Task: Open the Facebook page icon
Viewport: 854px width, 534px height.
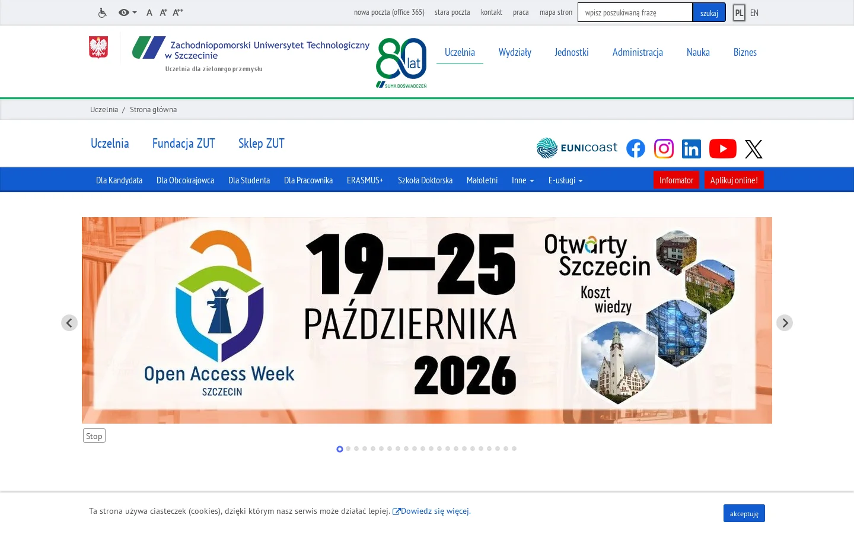Action: click(636, 148)
